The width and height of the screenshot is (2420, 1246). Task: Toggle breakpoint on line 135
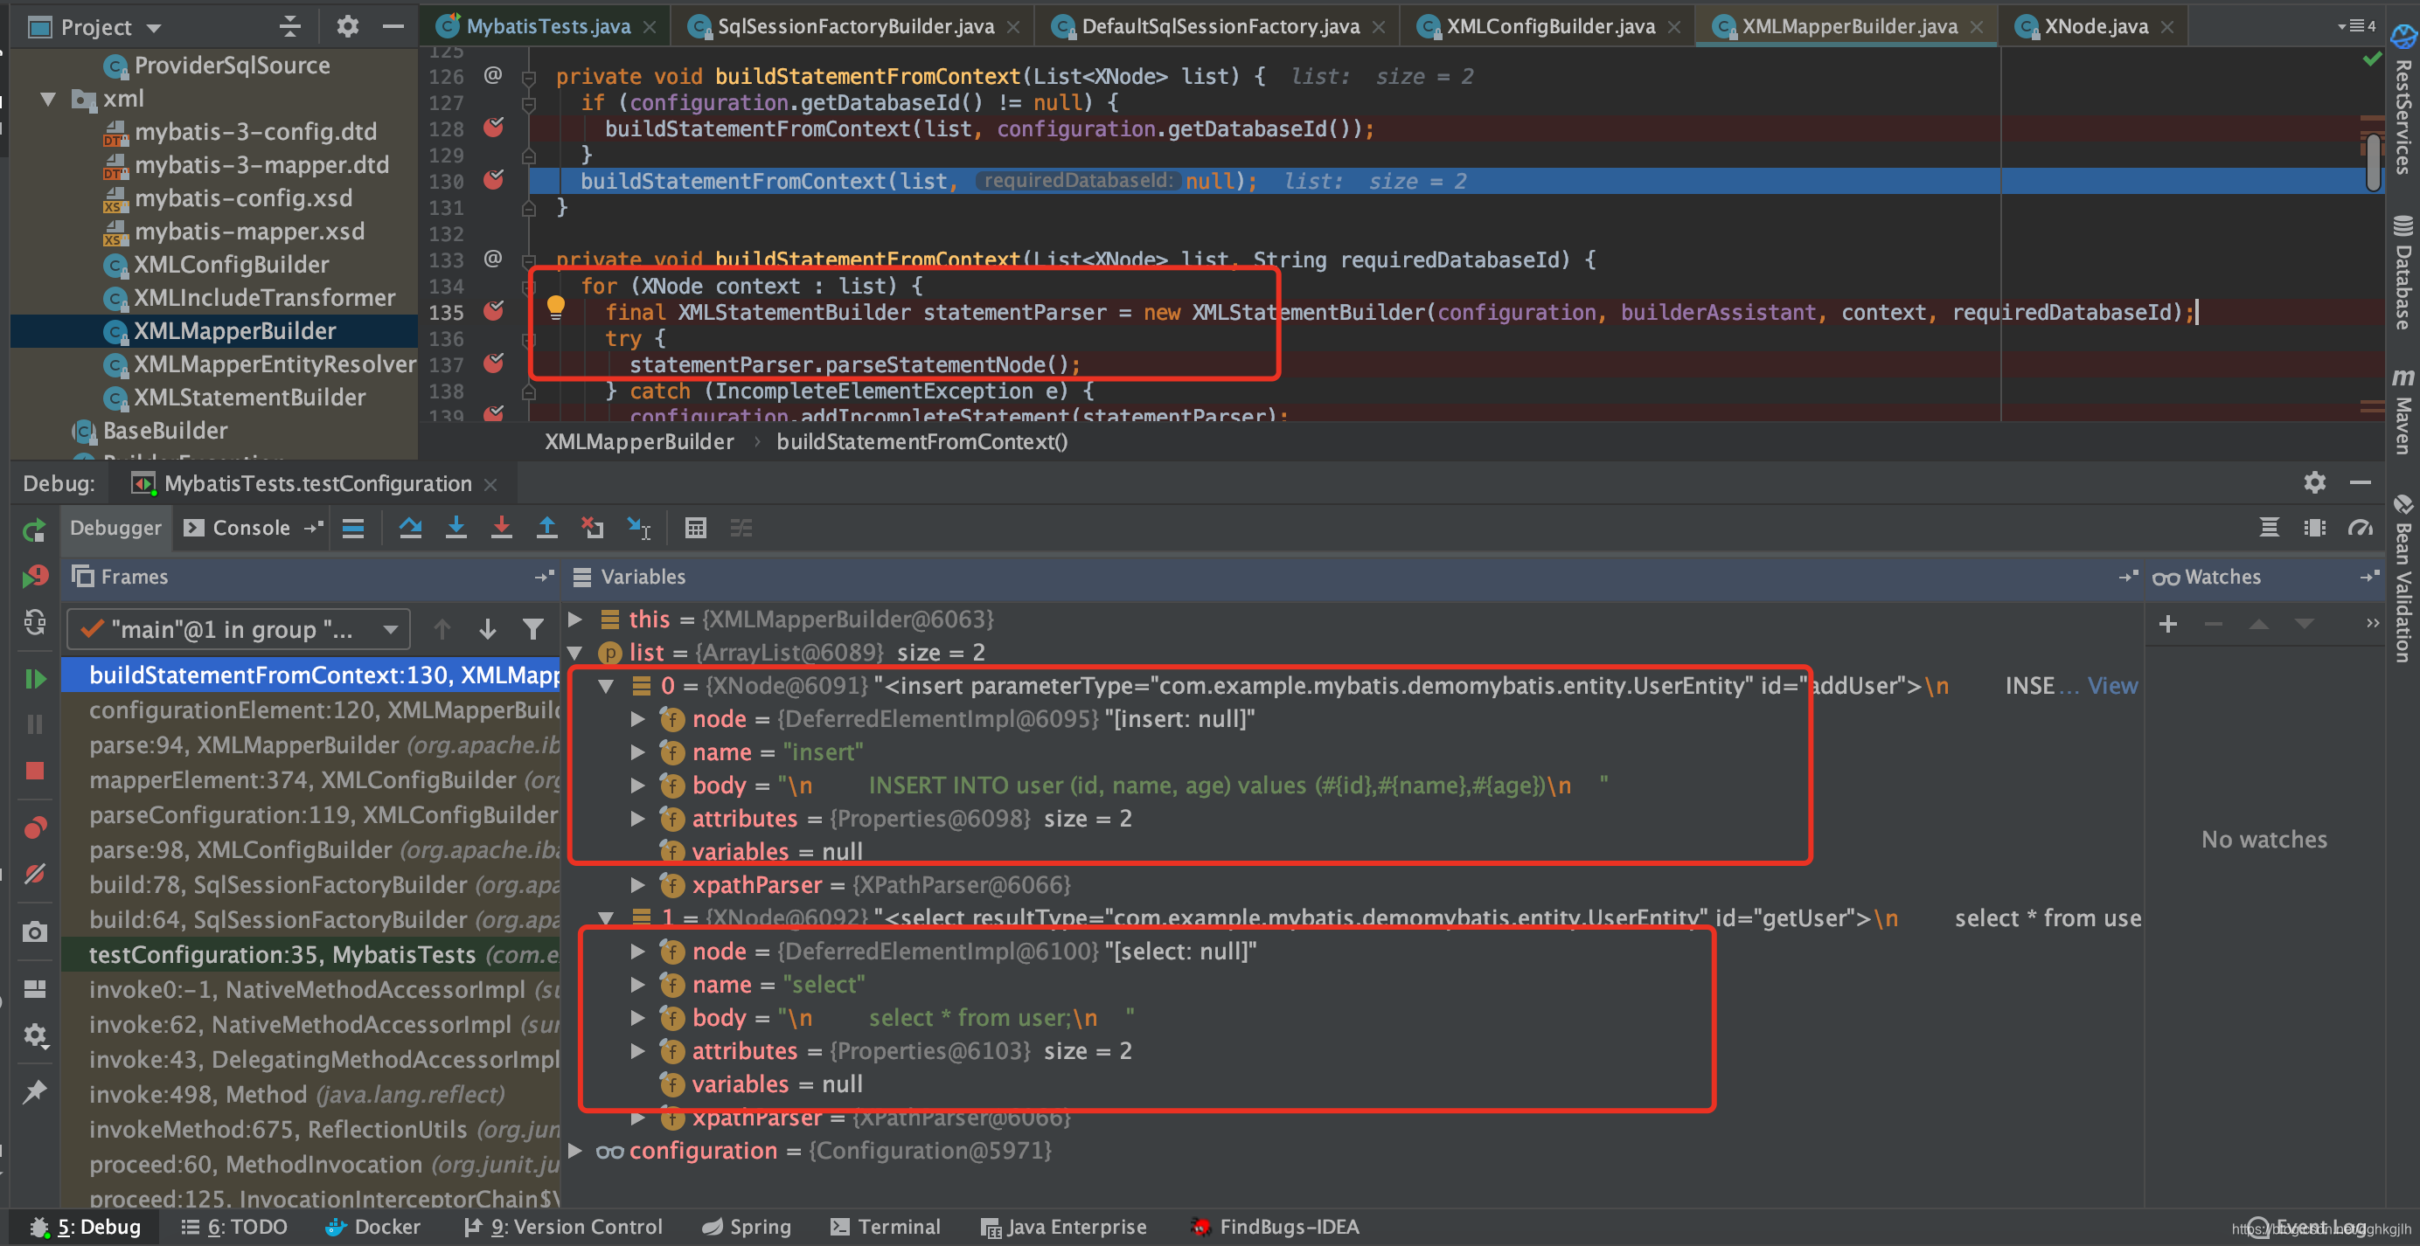tap(493, 312)
